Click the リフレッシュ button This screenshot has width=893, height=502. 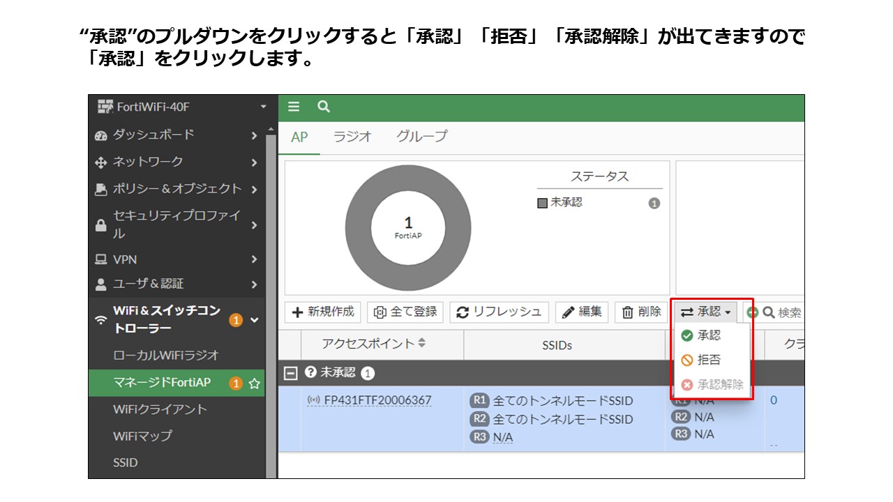click(499, 312)
